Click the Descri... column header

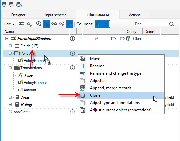coord(151,32)
